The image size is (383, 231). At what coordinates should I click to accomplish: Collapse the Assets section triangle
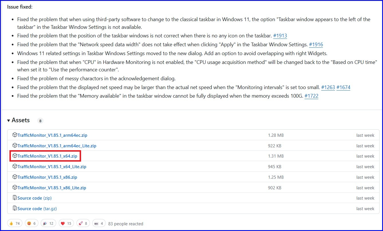9,120
